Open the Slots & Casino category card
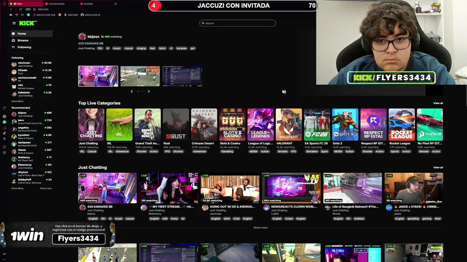 pos(232,124)
